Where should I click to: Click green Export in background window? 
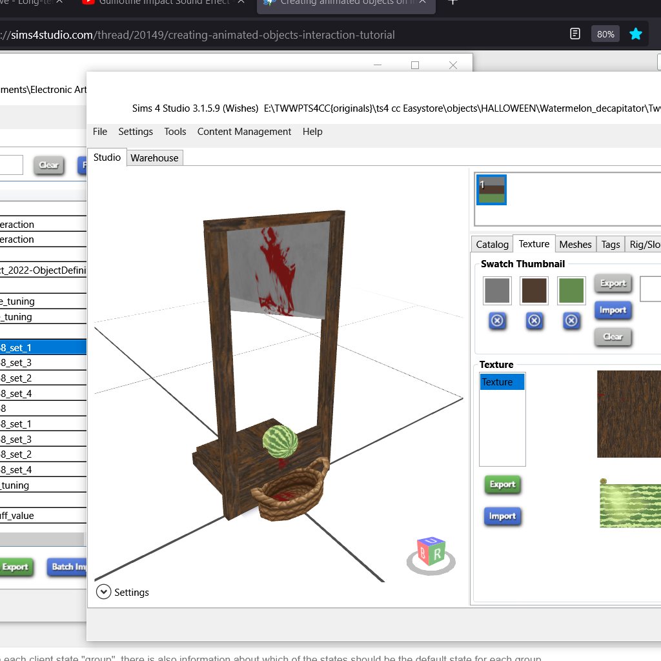16,567
